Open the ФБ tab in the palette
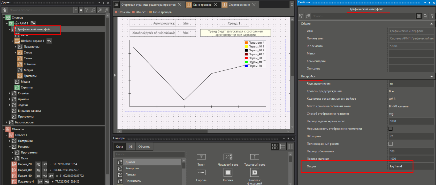 131,147
